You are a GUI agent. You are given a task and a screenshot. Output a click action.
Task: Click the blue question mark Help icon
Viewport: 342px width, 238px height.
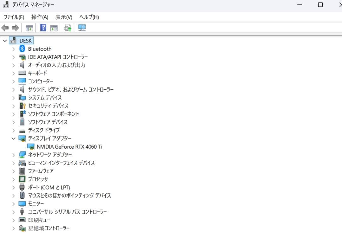click(x=43, y=28)
